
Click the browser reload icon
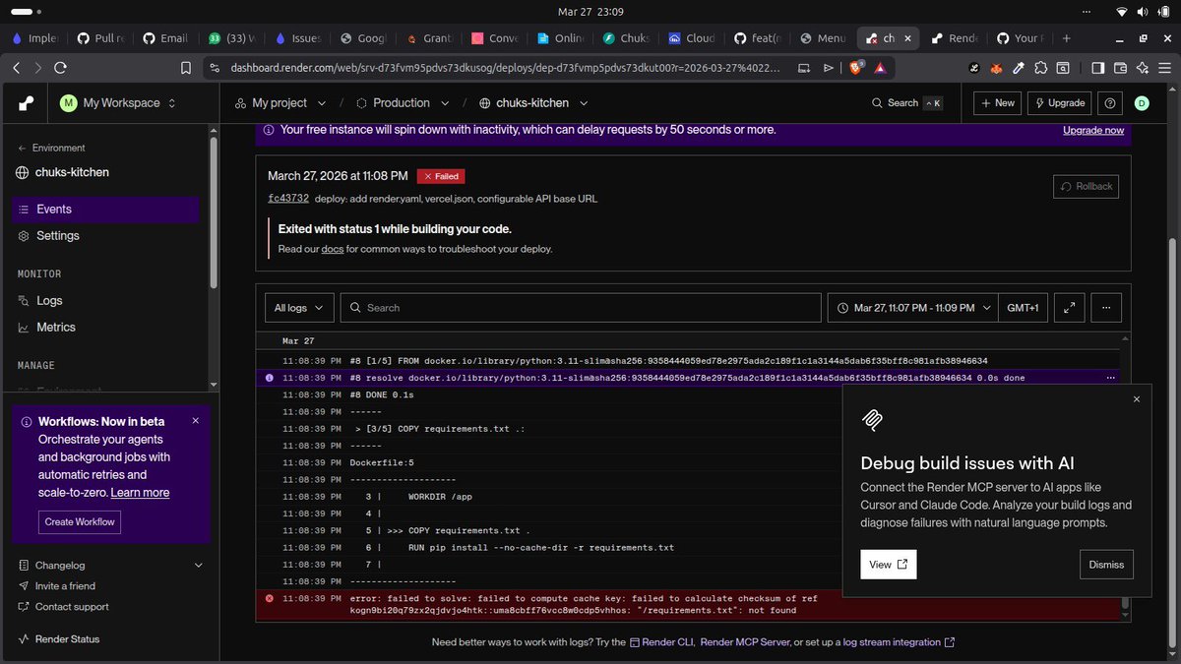[x=61, y=68]
